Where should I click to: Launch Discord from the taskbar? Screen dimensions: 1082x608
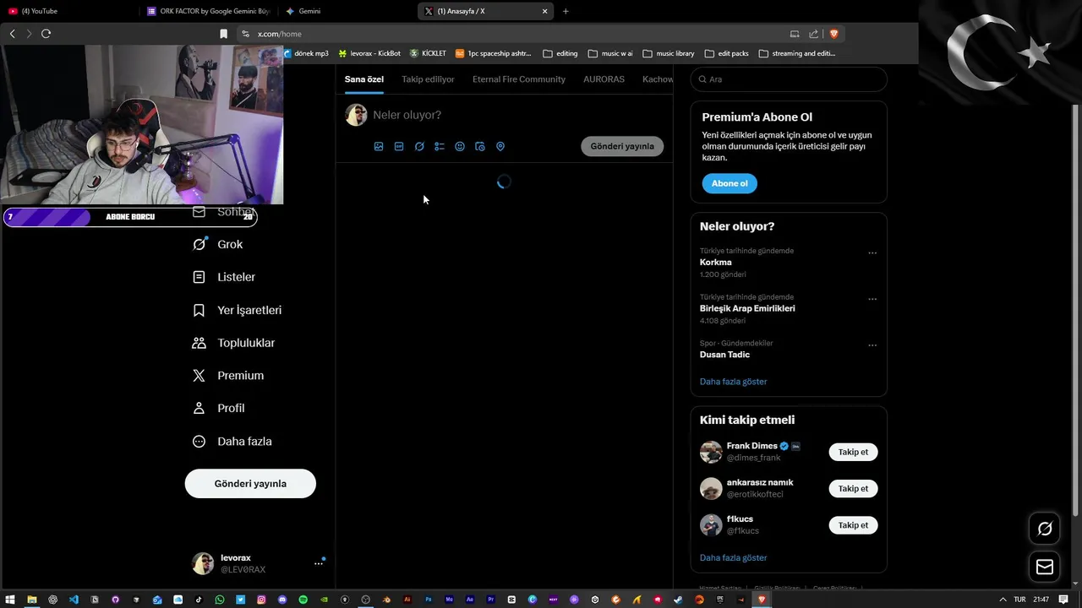[x=282, y=600]
